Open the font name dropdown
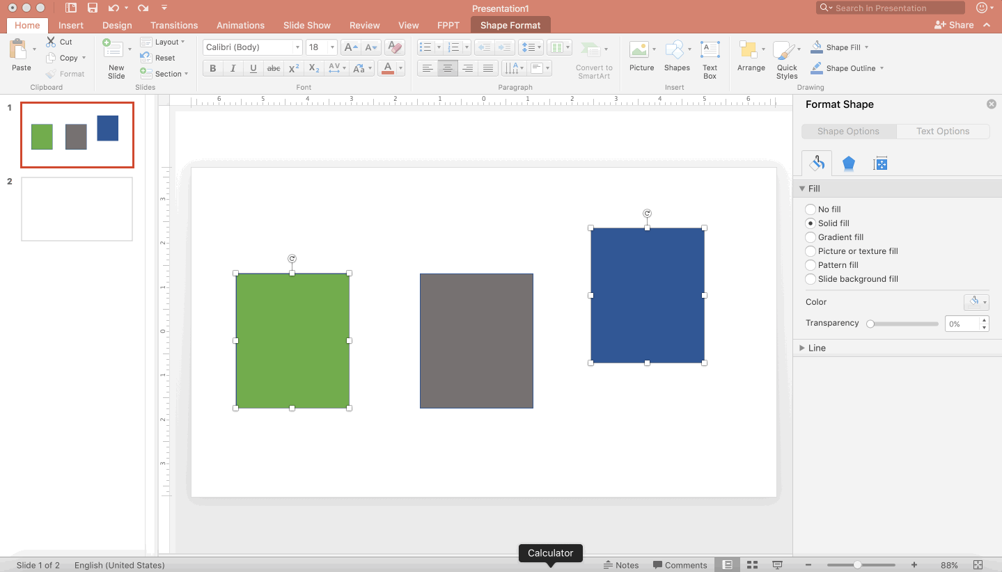1002x572 pixels. [297, 47]
